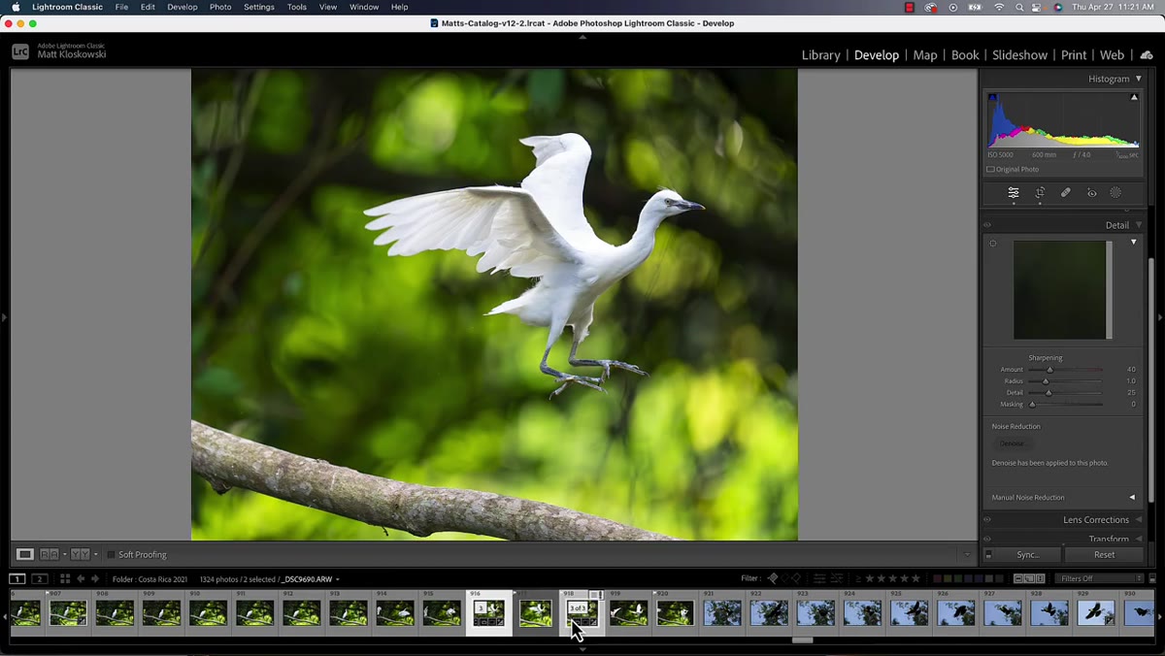Collapse the detail preview window triangle
Image resolution: width=1165 pixels, height=656 pixels.
1133,242
